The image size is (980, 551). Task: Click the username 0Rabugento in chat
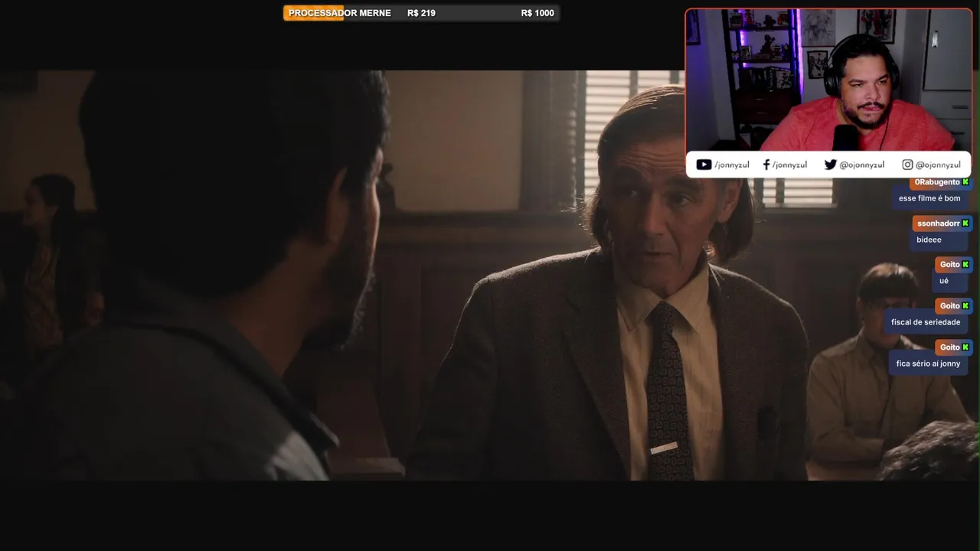tap(937, 182)
